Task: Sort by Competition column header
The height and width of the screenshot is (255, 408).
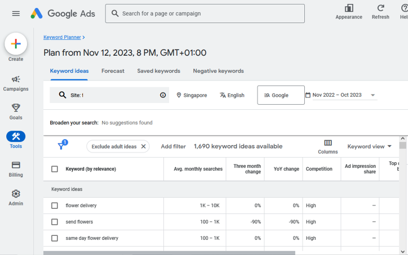Action: [x=319, y=169]
